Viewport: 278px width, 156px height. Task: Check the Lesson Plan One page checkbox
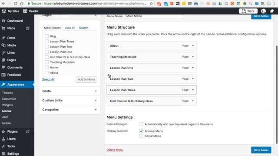(x=46, y=52)
